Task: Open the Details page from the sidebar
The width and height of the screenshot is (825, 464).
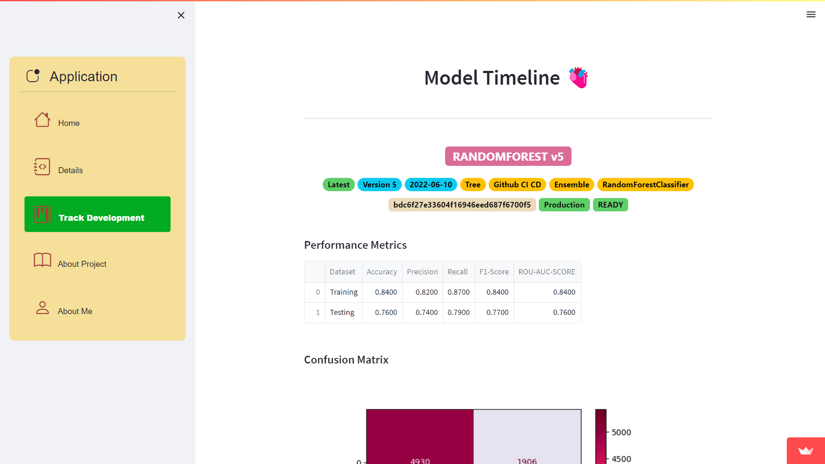Action: click(70, 170)
